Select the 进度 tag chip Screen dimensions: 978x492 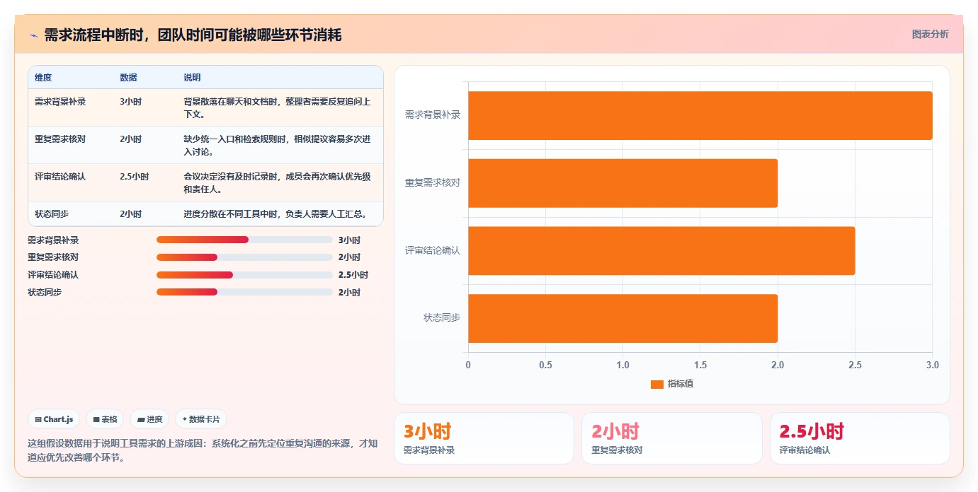coord(150,419)
